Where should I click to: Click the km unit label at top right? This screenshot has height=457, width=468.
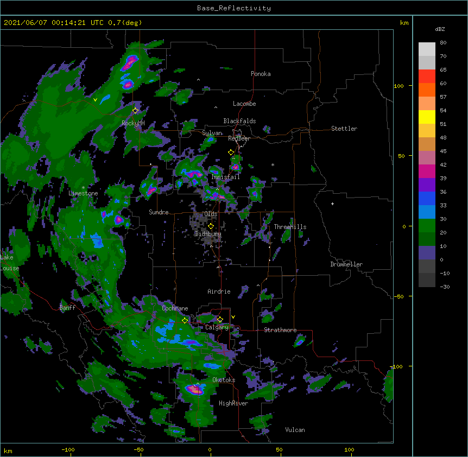coord(404,23)
